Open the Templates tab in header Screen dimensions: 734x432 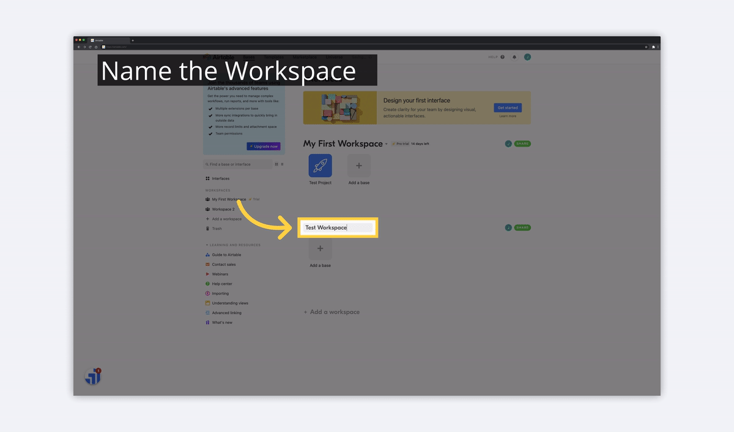(x=273, y=57)
